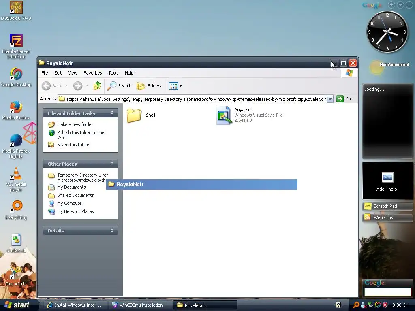The width and height of the screenshot is (415, 311).
Task: Click the red security shield tray icon
Action: tap(385, 305)
